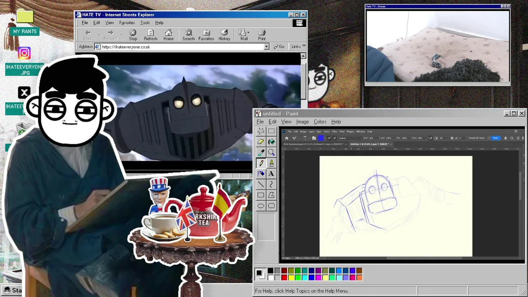Screen dimensions: 528x297
Task: Open History in the browser toolbar
Action: [x=224, y=35]
